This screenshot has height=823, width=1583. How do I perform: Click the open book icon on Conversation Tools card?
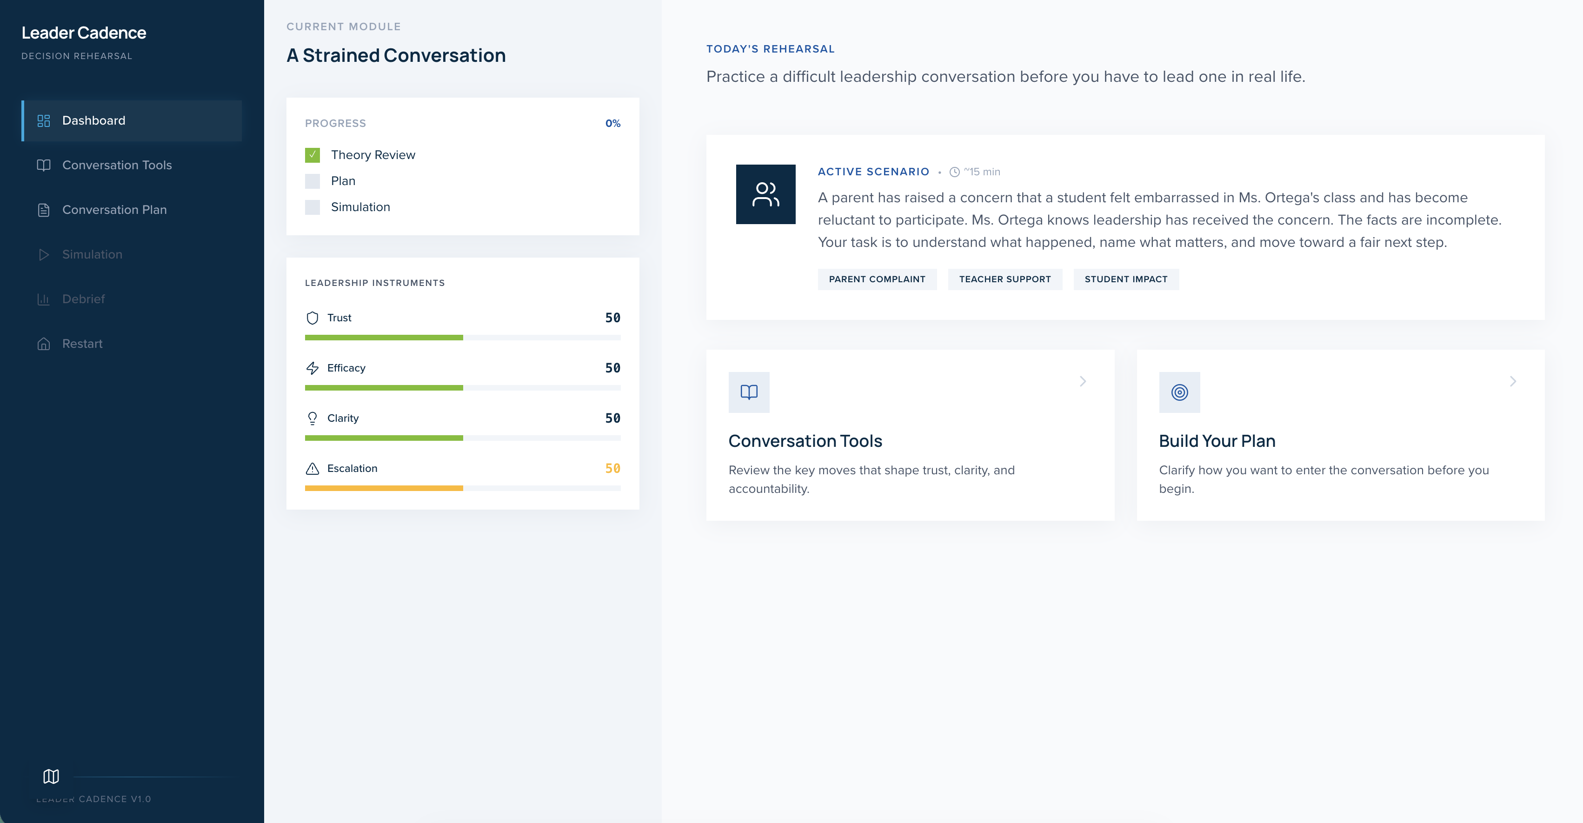click(x=749, y=392)
